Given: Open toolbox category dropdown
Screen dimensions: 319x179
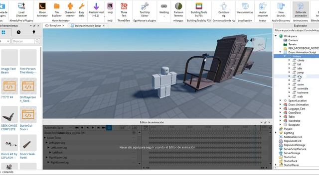Looking at the screenshot, I should 5,41.
